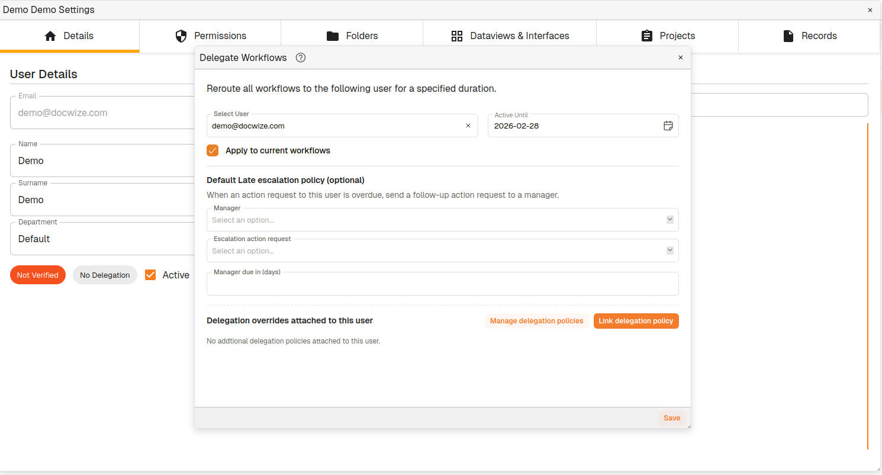Open the Active Until calendar picker
The height and width of the screenshot is (475, 882).
click(668, 126)
